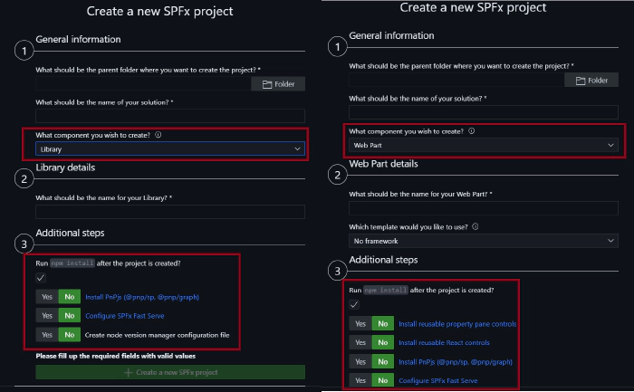Open the component dropdown showing Library
This screenshot has height=392, width=634.
point(169,148)
